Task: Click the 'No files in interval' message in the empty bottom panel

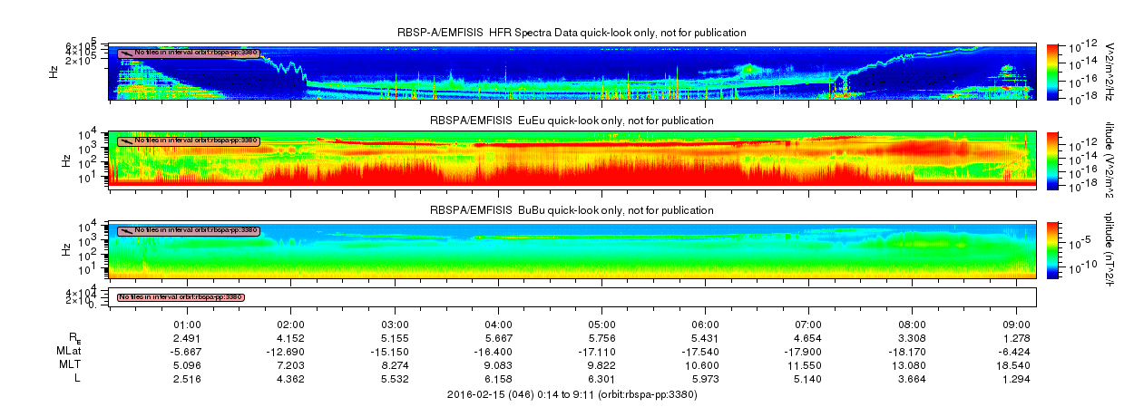Action: click(181, 297)
